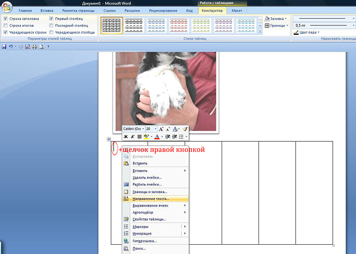Select the red-accent table style thumbnail

pyautogui.click(x=179, y=25)
